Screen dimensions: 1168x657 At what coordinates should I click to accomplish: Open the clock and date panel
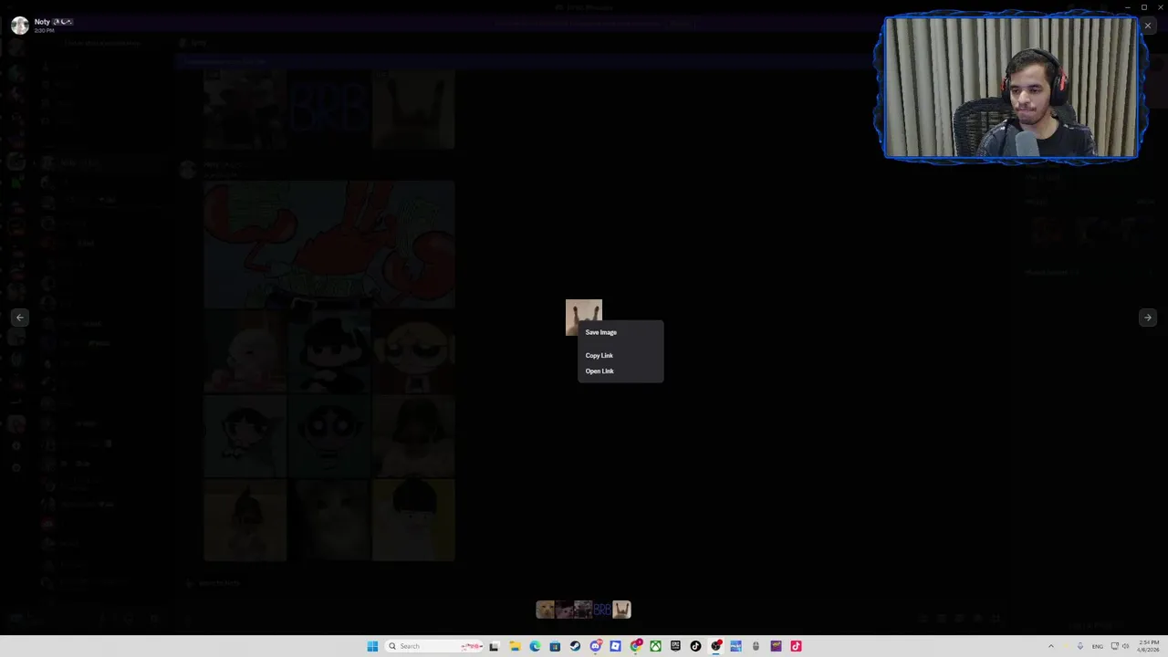tap(1149, 646)
